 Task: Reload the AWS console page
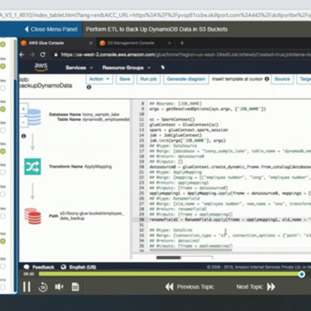(43, 54)
